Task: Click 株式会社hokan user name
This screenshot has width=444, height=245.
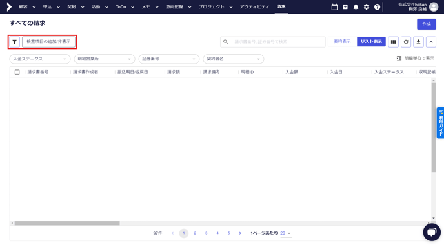Action: coord(412,6)
